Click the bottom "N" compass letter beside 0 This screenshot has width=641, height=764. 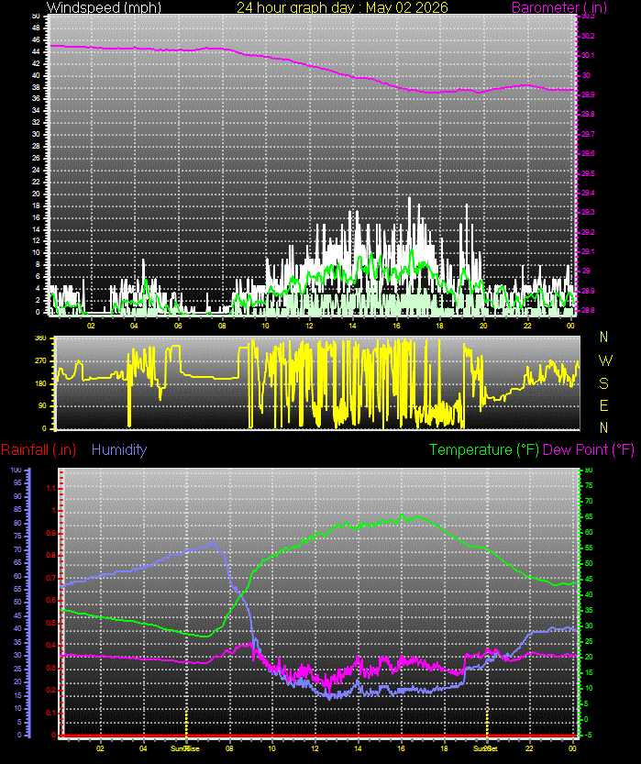604,427
